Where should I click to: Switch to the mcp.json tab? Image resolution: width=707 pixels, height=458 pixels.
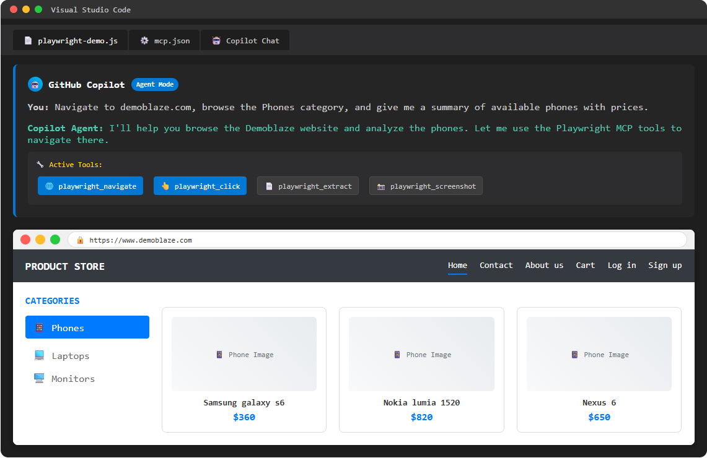(x=165, y=40)
